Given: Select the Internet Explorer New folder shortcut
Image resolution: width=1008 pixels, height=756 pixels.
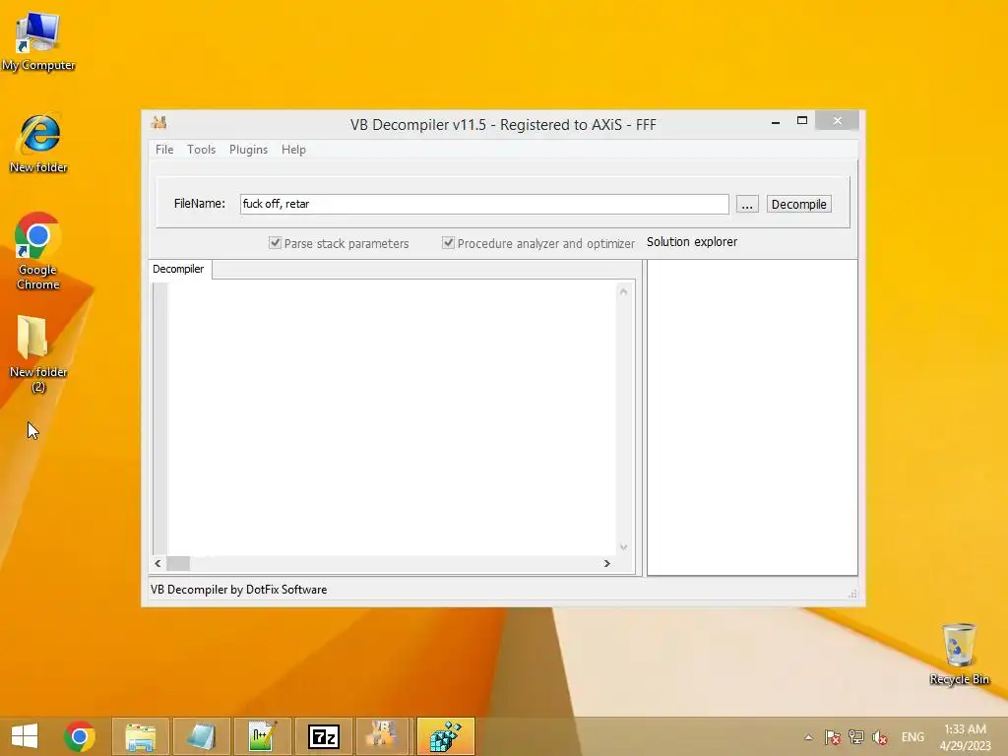Looking at the screenshot, I should (38, 144).
